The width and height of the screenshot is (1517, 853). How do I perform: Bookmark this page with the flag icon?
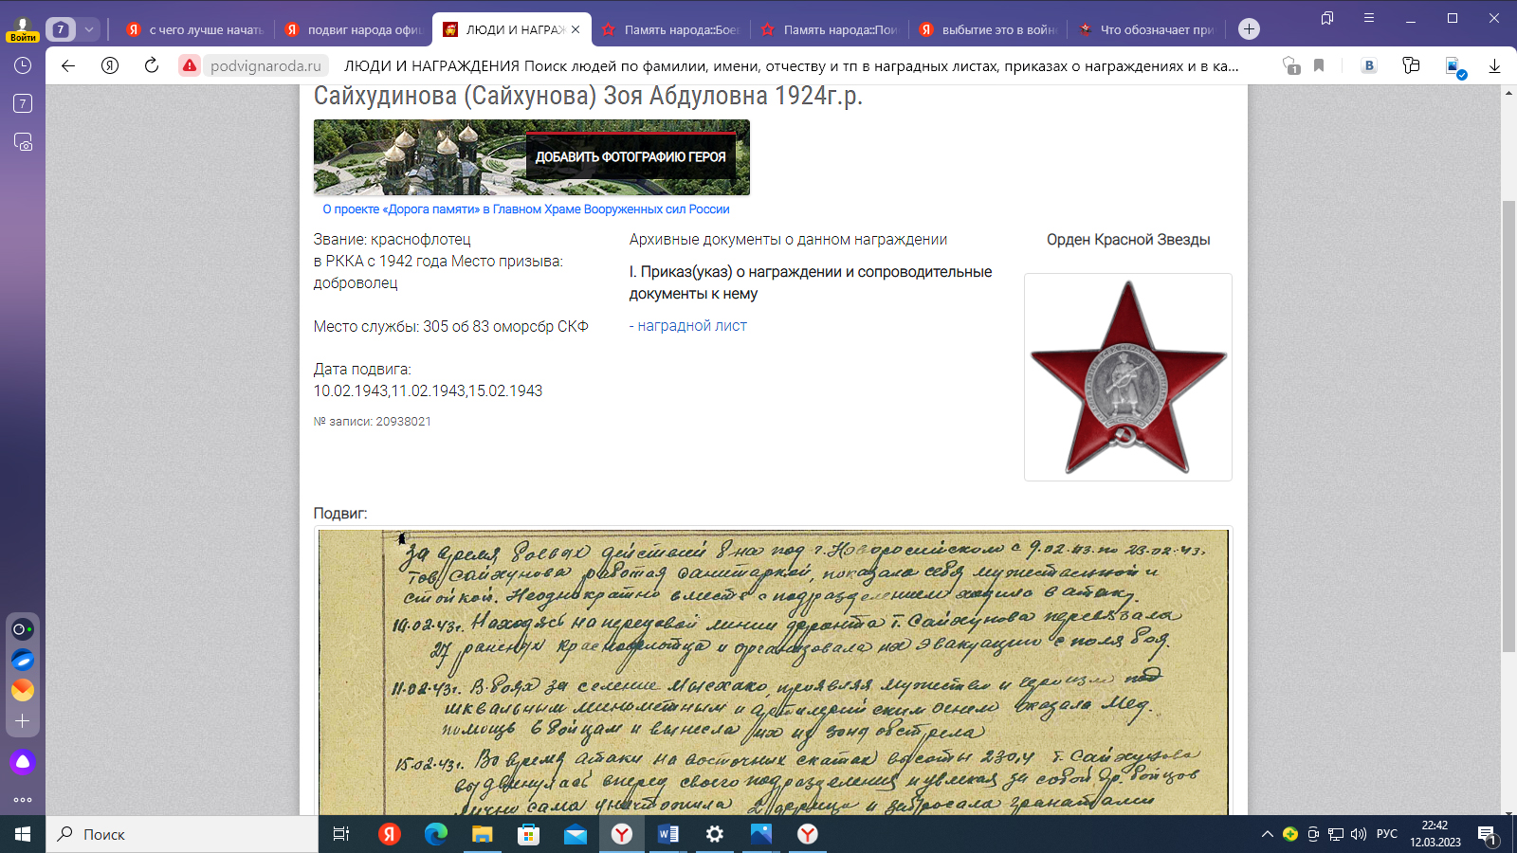[1319, 65]
